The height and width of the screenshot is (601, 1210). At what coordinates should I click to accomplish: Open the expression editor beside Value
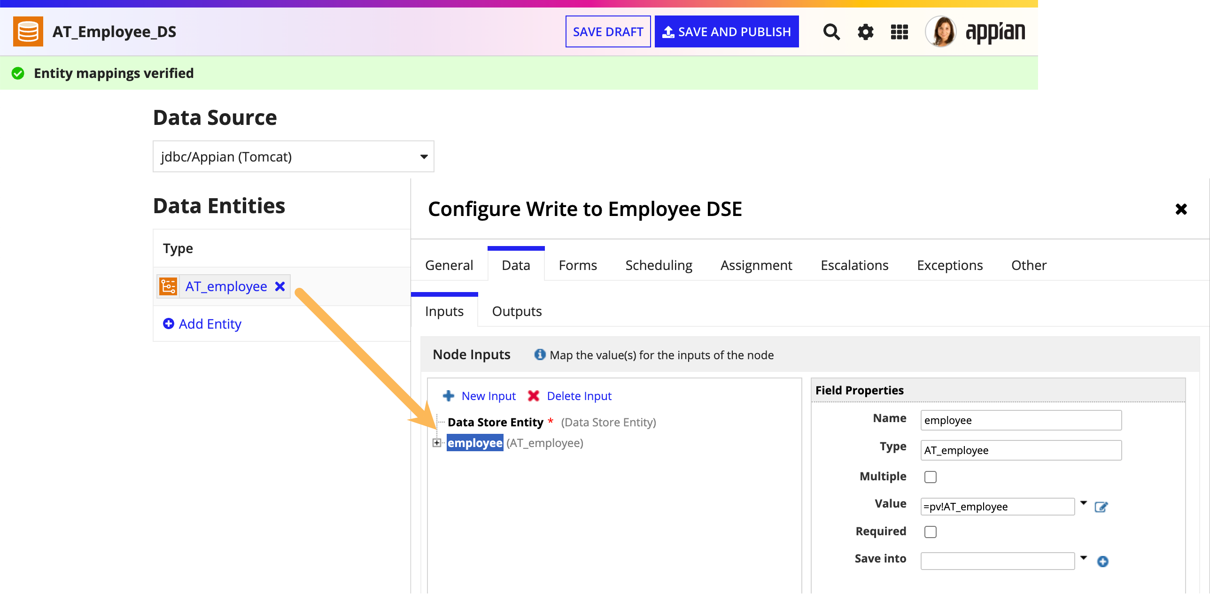point(1101,507)
